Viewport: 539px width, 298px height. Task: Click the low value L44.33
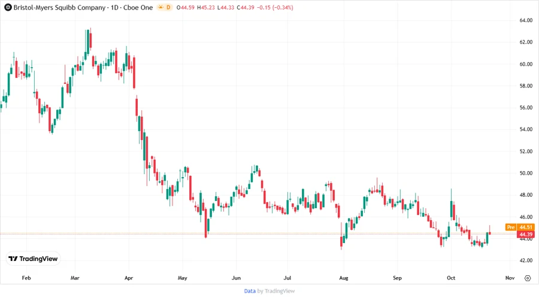click(x=226, y=8)
